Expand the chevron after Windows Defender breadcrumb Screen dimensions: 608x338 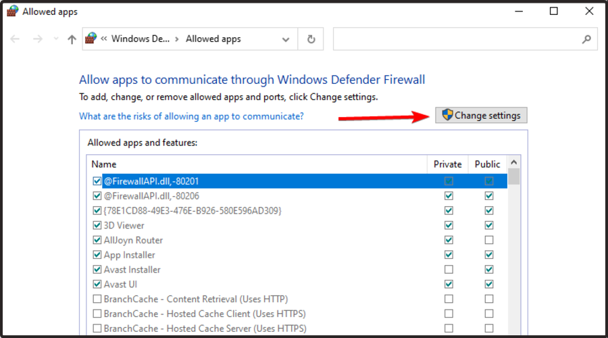177,39
